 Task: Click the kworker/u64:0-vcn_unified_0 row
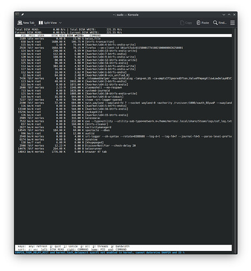pyautogui.click(x=123, y=75)
